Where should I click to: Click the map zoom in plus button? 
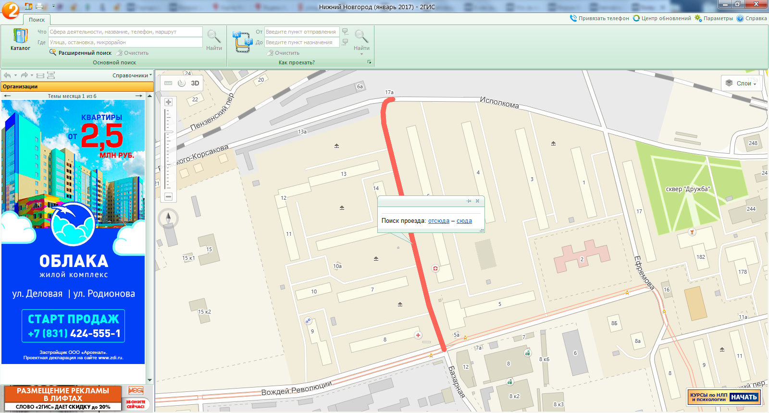coord(168,102)
